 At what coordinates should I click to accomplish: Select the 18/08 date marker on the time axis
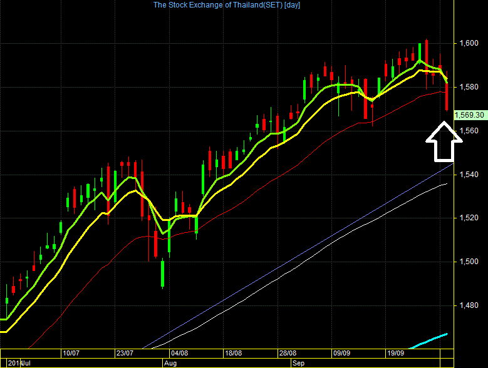point(234,353)
